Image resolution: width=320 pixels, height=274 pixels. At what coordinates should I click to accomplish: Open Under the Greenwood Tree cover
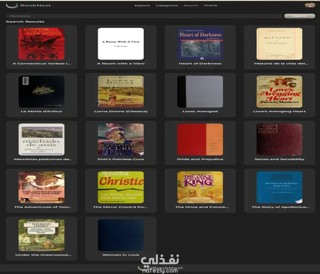point(42,235)
